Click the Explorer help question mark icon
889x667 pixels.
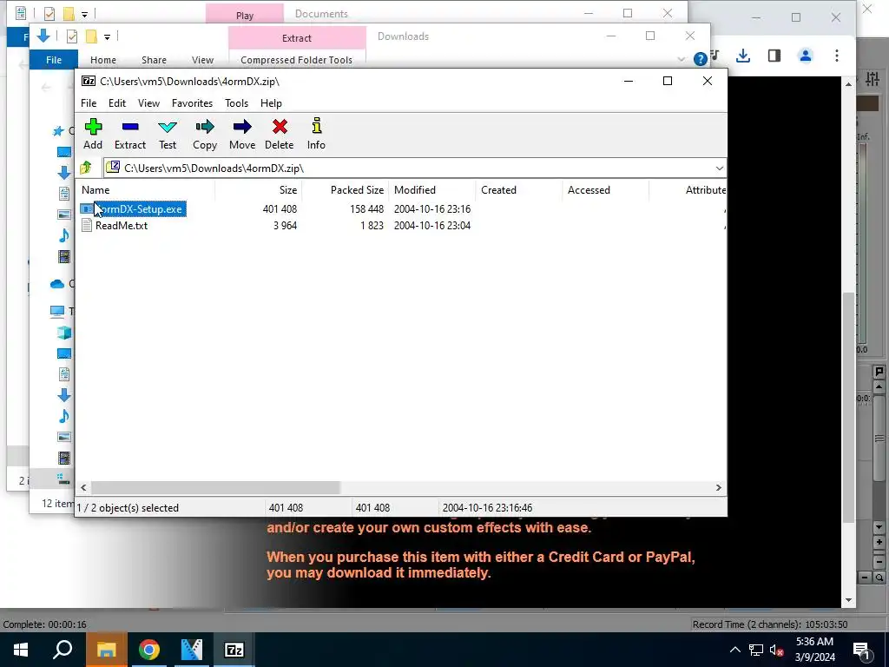pos(701,59)
